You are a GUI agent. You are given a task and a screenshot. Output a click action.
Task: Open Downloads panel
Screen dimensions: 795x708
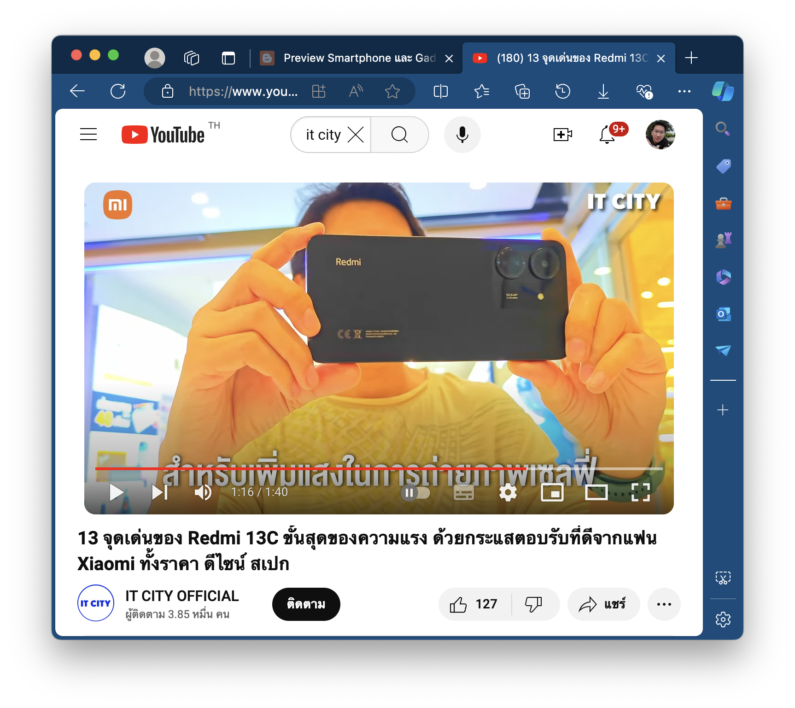(x=603, y=91)
